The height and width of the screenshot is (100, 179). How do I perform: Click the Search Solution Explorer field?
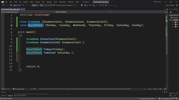(x=174, y=15)
